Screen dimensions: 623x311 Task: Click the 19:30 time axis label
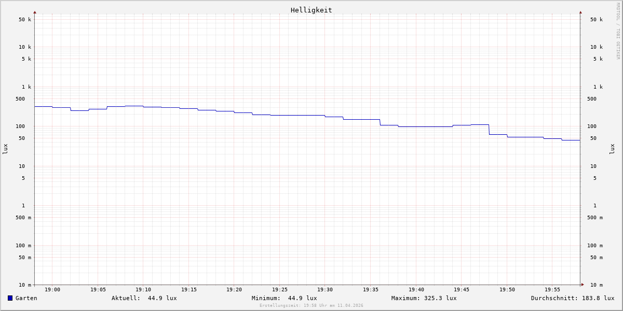point(325,290)
